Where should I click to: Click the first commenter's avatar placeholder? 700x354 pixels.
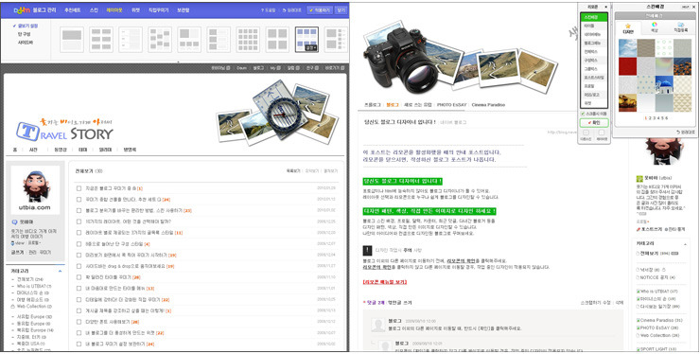point(378,325)
